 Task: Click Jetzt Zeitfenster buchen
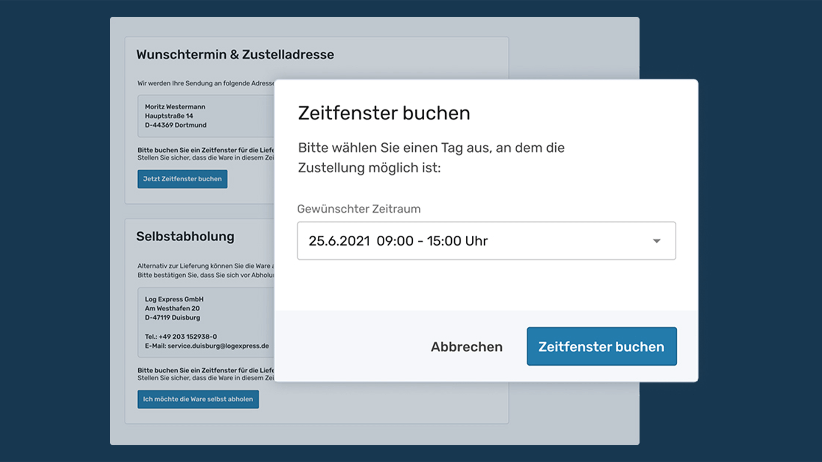coord(182,179)
